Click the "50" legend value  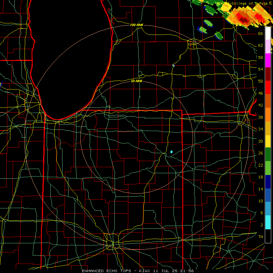click(x=261, y=81)
